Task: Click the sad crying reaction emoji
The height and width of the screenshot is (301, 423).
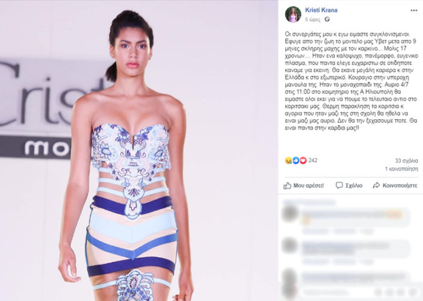Action: [x=288, y=160]
